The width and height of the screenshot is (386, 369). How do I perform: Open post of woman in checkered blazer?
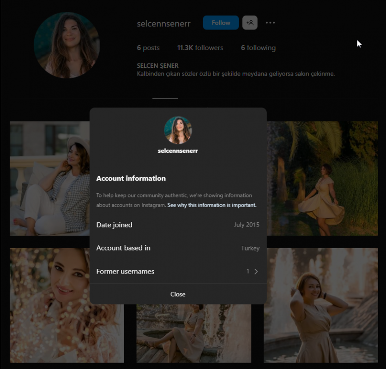[49, 179]
